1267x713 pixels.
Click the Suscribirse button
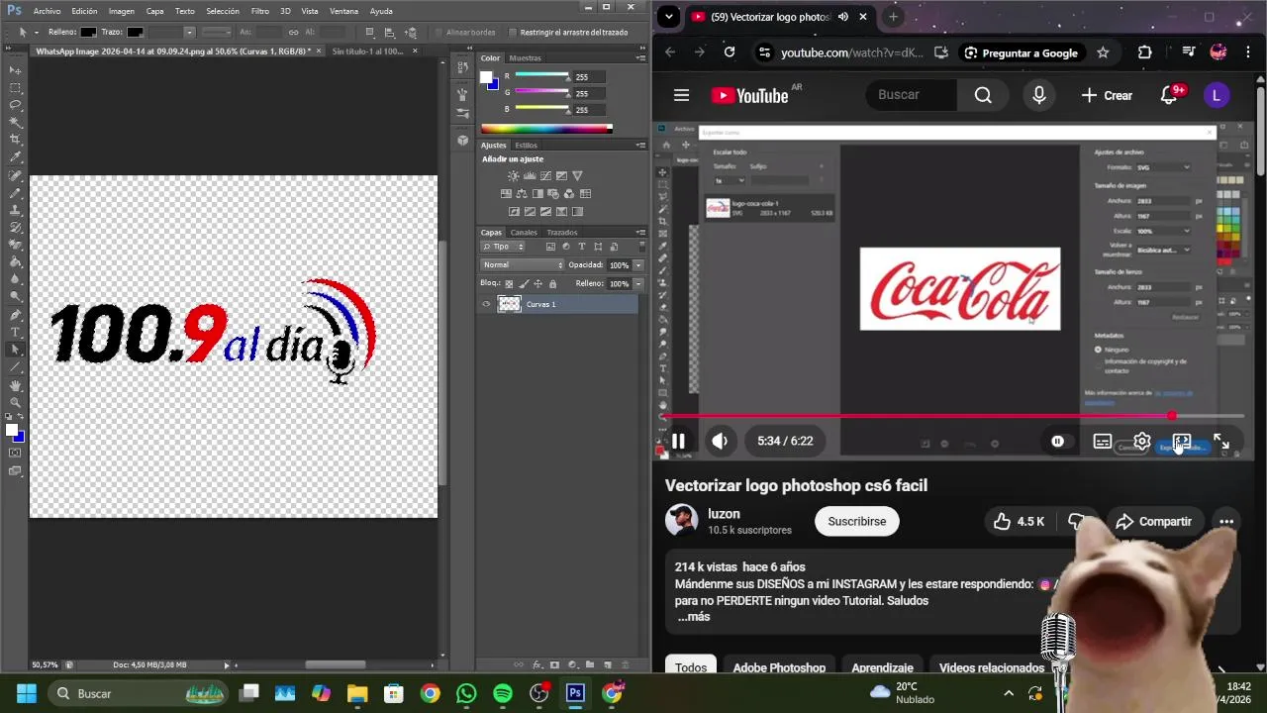[857, 522]
